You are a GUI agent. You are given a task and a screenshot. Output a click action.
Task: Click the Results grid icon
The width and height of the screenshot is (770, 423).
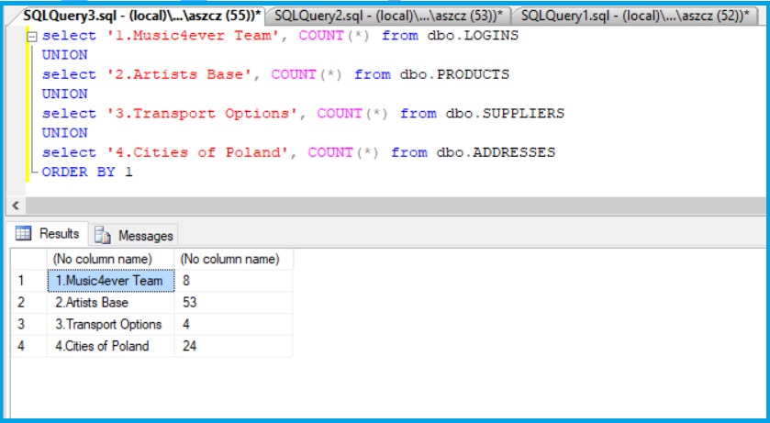[x=23, y=234]
